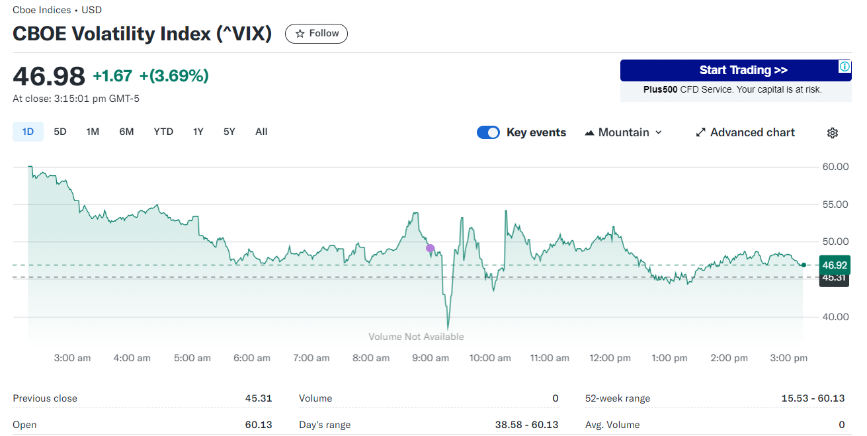This screenshot has height=436, width=867.
Task: Follow the CBOE Volatility Index
Action: point(316,34)
